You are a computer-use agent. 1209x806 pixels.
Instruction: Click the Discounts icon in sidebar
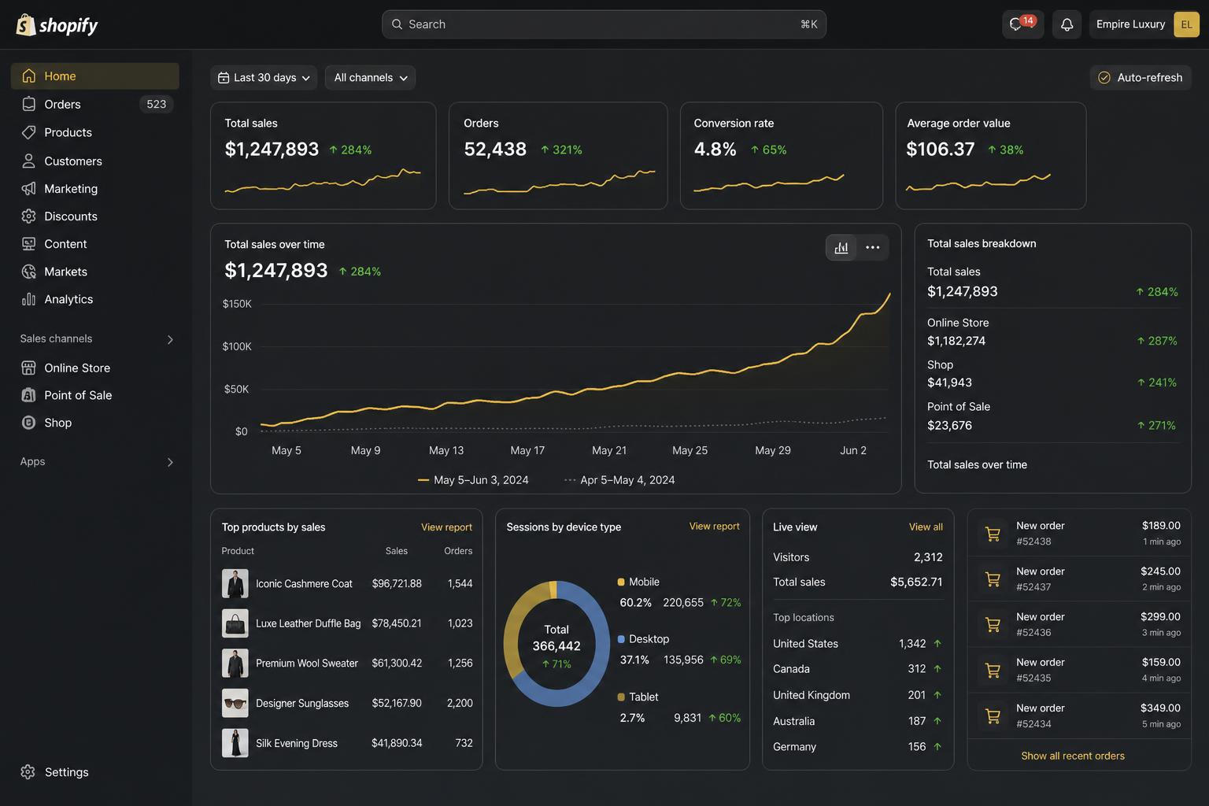pyautogui.click(x=29, y=216)
